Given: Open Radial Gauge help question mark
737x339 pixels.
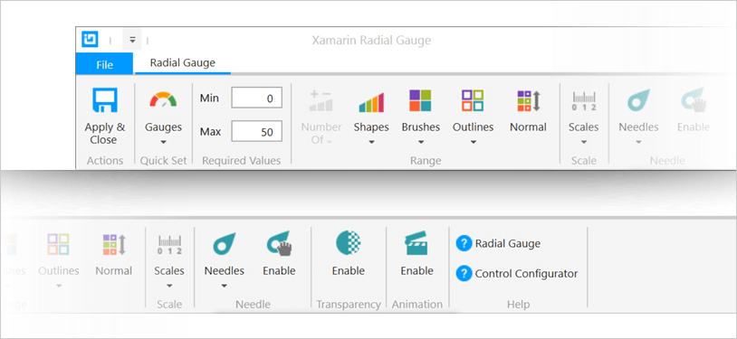Looking at the screenshot, I should (x=464, y=244).
